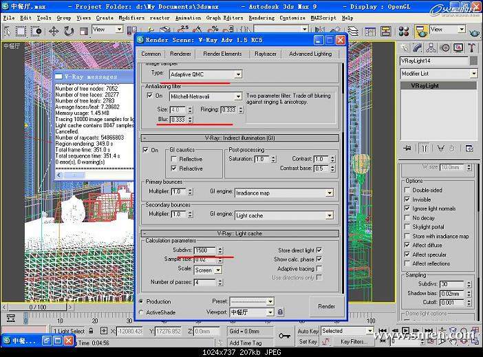Toggle Set Key mode key icon
483x357 pixels.
(284, 336)
